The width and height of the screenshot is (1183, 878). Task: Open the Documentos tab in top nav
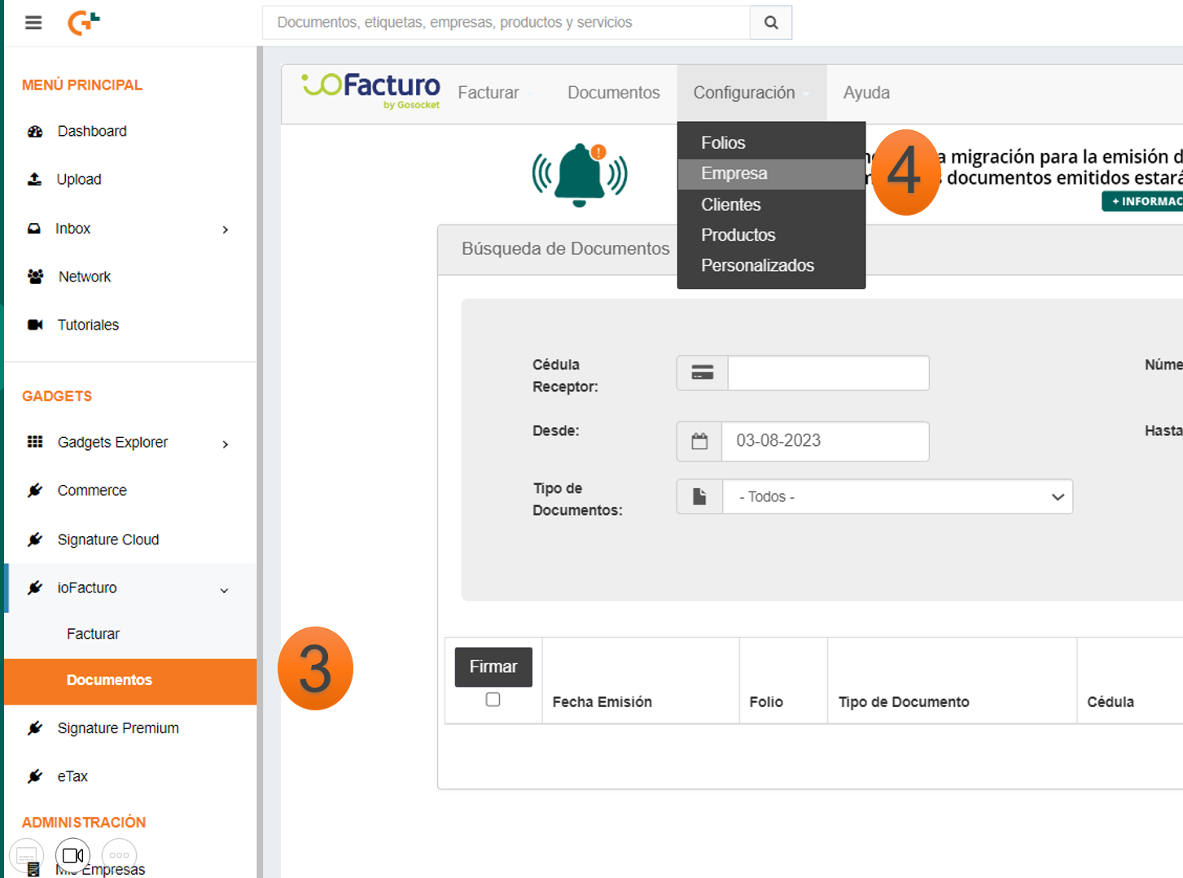click(x=614, y=93)
